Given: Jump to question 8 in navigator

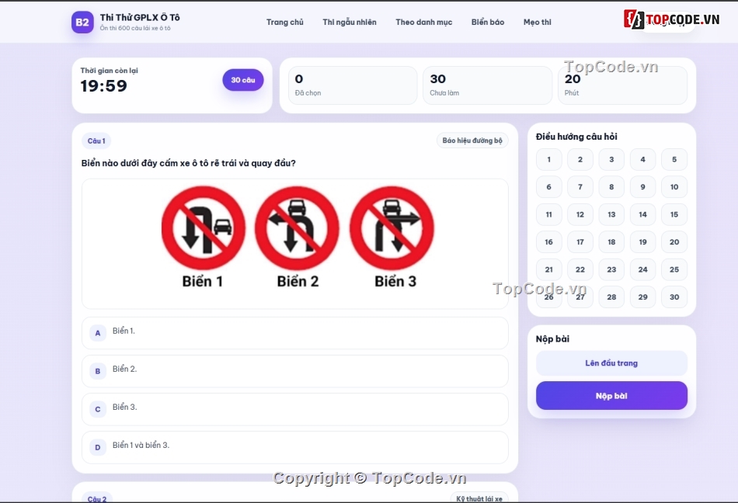Looking at the screenshot, I should tap(611, 187).
